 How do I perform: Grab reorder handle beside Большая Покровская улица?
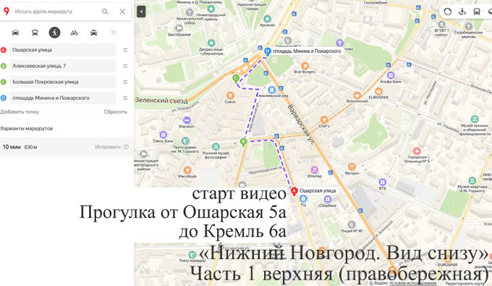click(x=125, y=82)
